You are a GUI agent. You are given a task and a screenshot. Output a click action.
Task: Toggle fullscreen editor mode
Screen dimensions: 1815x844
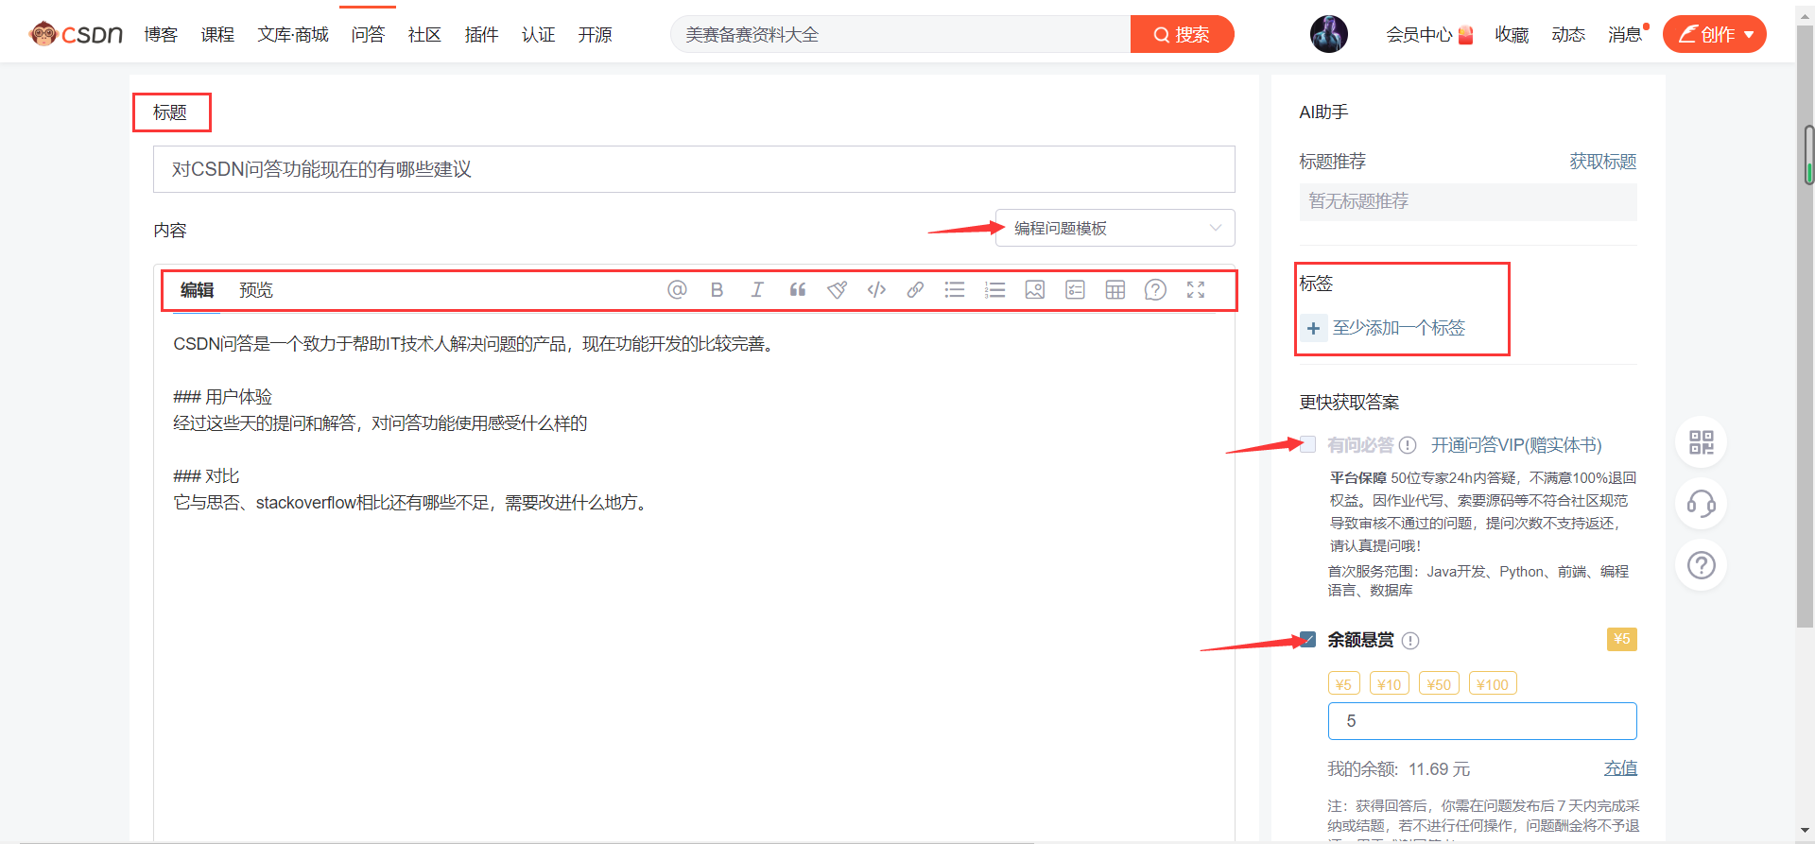(x=1196, y=290)
